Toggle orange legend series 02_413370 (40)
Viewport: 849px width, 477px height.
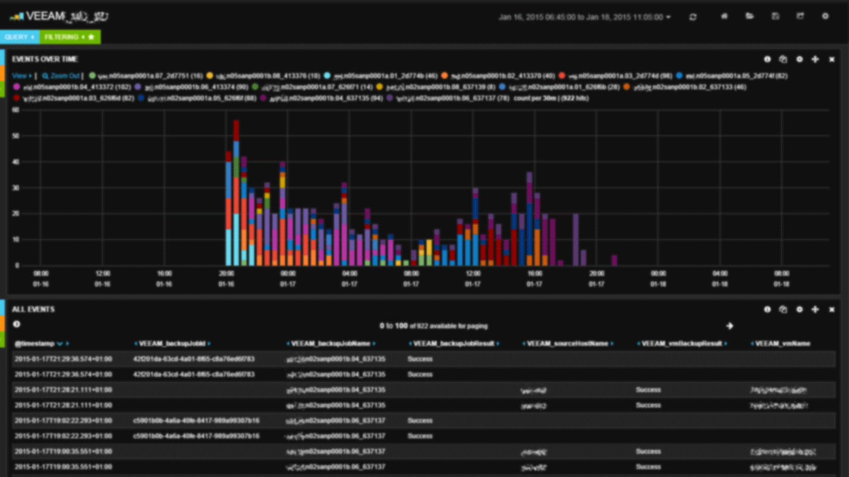pyautogui.click(x=498, y=76)
